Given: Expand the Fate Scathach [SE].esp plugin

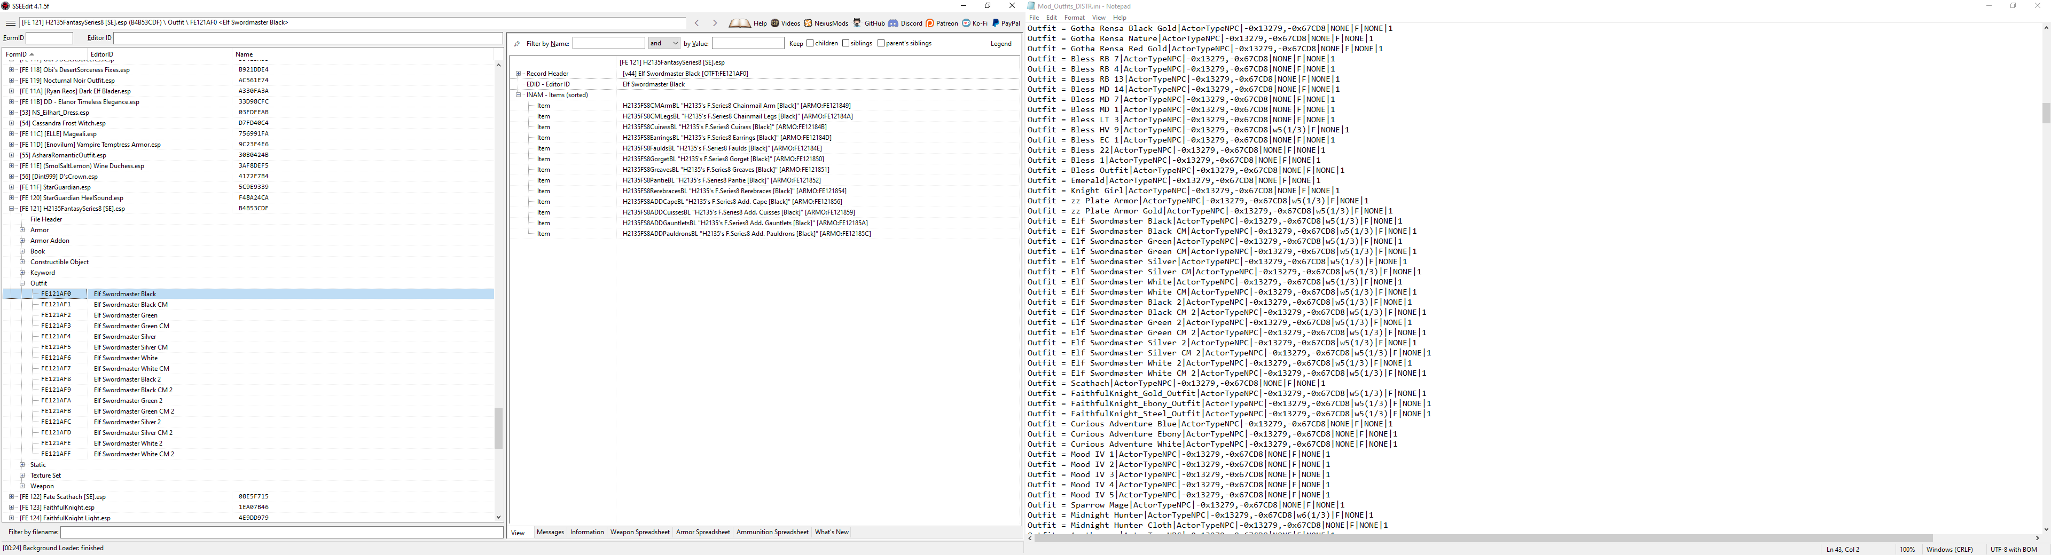Looking at the screenshot, I should [12, 496].
